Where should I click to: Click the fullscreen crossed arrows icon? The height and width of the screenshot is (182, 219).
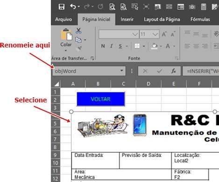146,7
